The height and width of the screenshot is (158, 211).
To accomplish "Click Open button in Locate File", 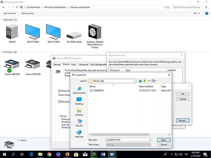I will (164, 140).
